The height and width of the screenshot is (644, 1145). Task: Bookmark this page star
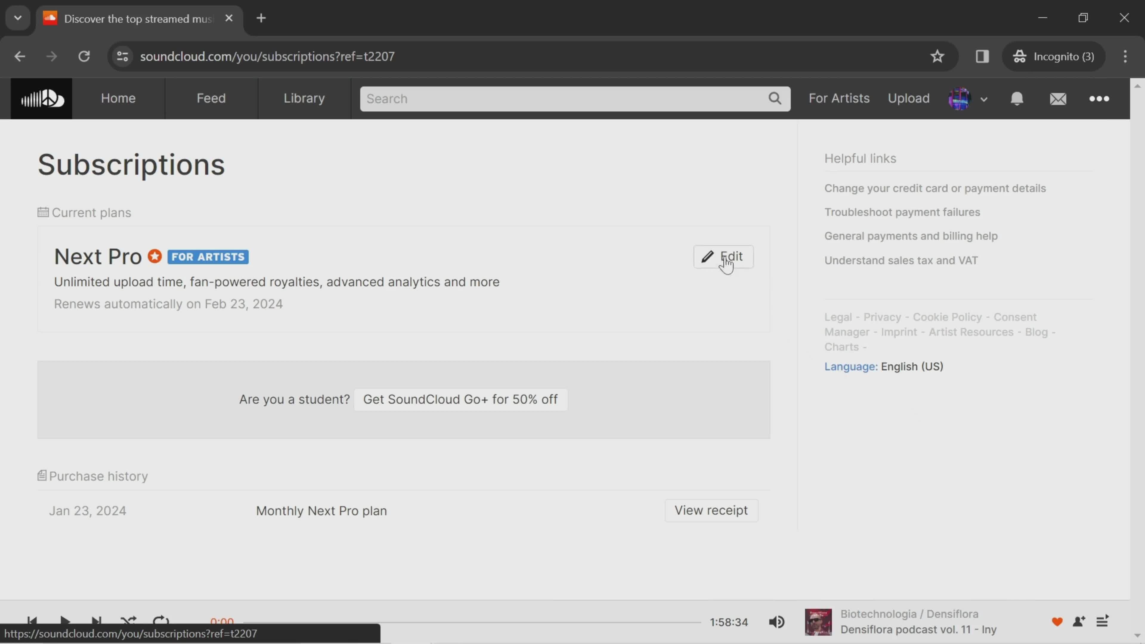pyautogui.click(x=937, y=56)
